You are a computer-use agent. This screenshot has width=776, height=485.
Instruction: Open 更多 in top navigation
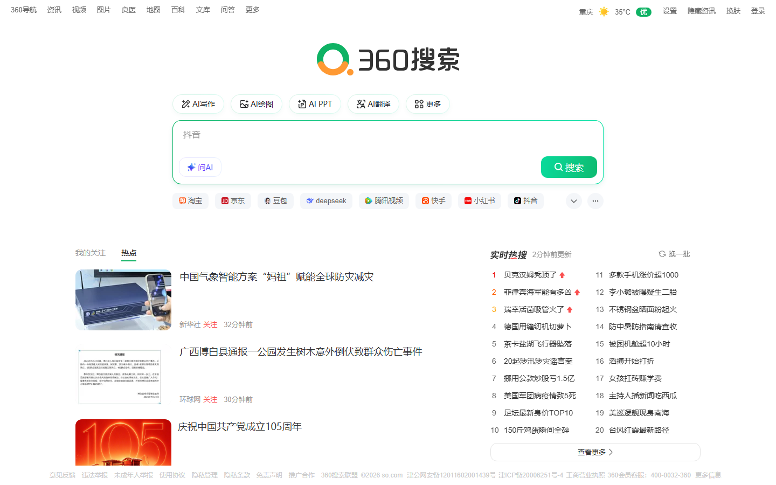pos(253,10)
